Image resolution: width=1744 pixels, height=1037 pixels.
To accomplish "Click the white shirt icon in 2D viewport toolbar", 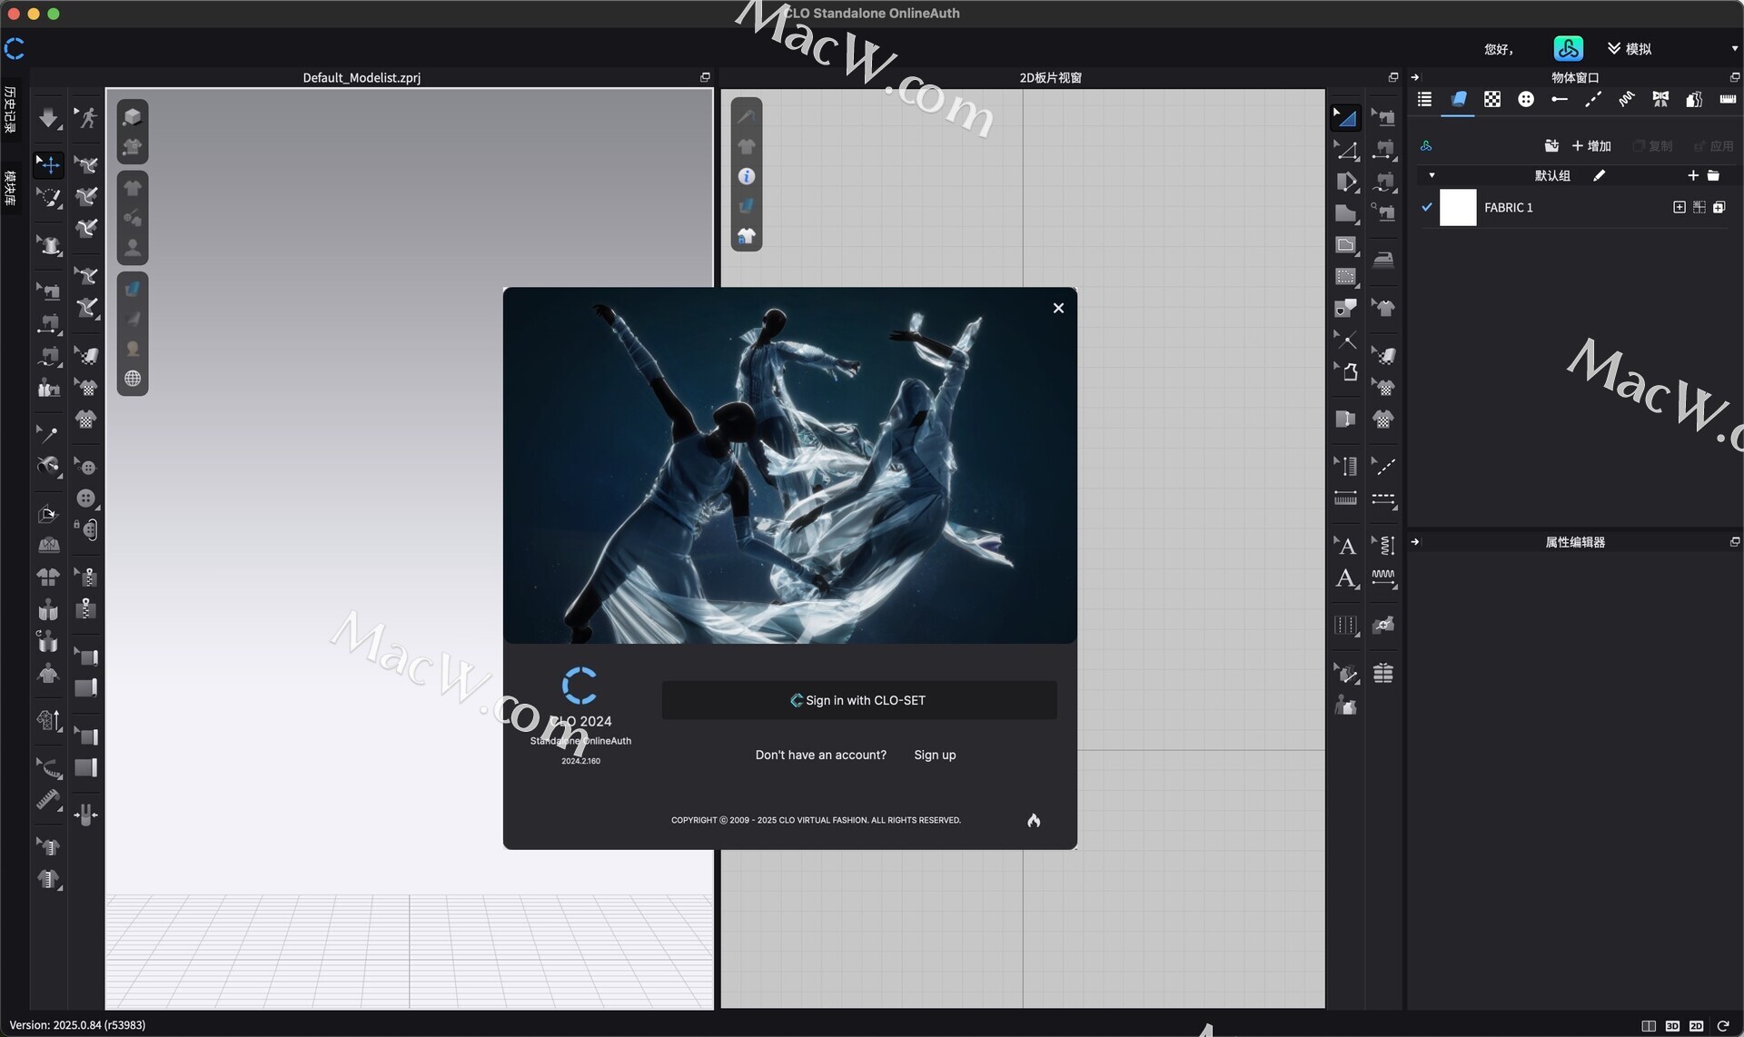I will [747, 236].
